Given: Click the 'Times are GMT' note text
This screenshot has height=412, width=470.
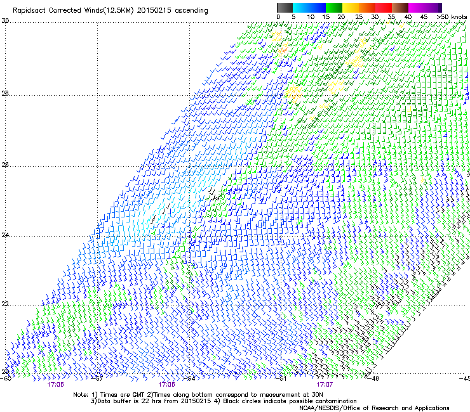Looking at the screenshot, I should 122,395.
